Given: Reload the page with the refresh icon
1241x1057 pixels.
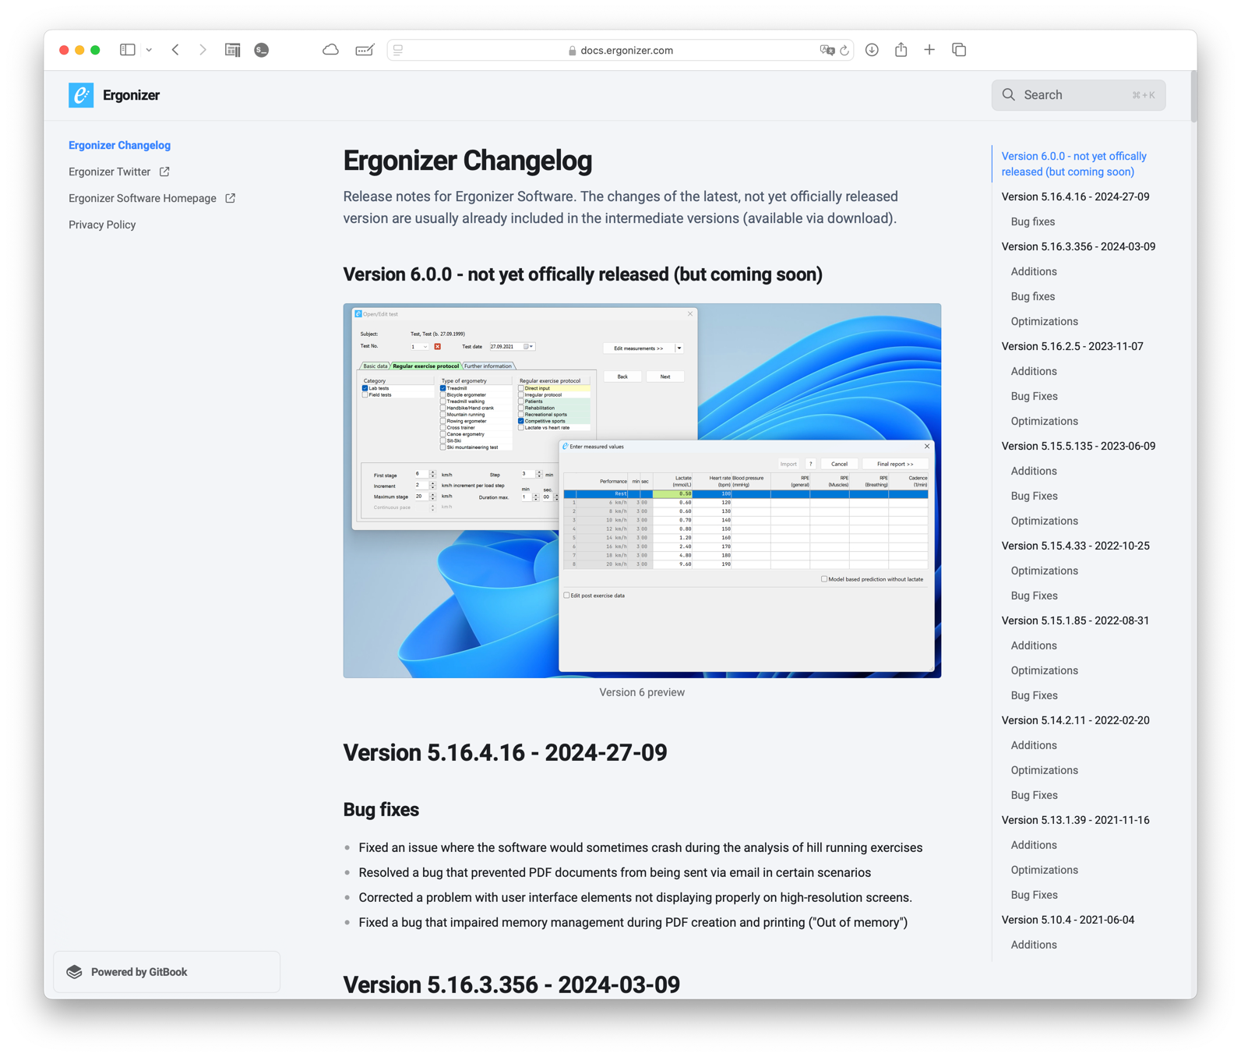Looking at the screenshot, I should pyautogui.click(x=844, y=50).
